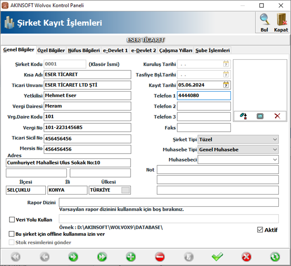Open the Şube İşlemleri tab
291x266 pixels.
coord(213,51)
